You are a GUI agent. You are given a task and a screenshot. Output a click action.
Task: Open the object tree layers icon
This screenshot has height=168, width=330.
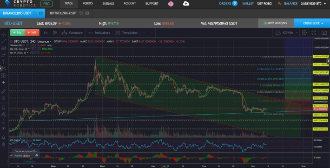coord(4,137)
